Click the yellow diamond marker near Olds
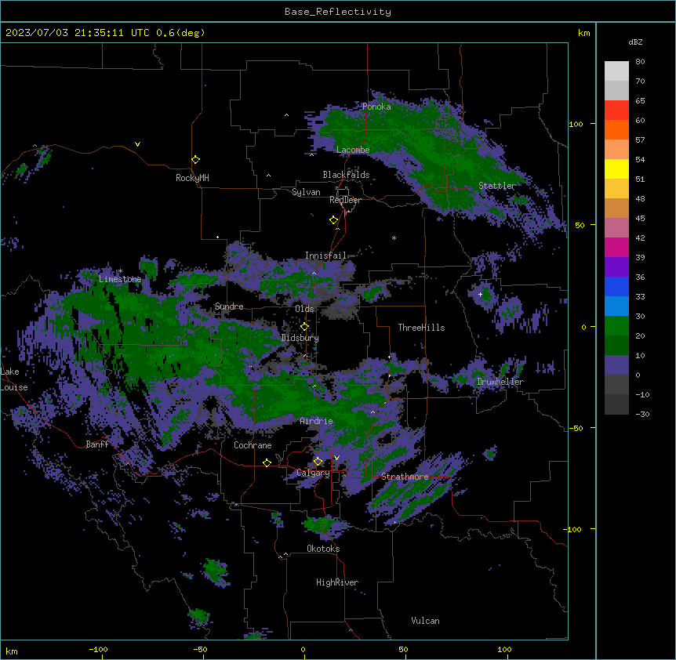Image resolution: width=676 pixels, height=660 pixels. tap(304, 327)
